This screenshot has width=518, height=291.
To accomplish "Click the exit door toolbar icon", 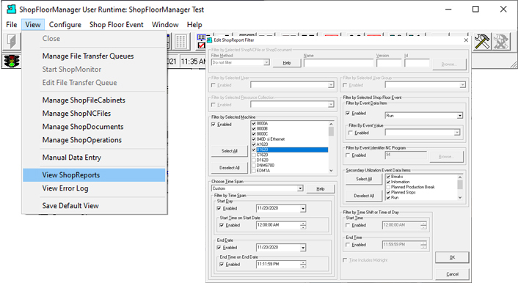I will click(12, 41).
